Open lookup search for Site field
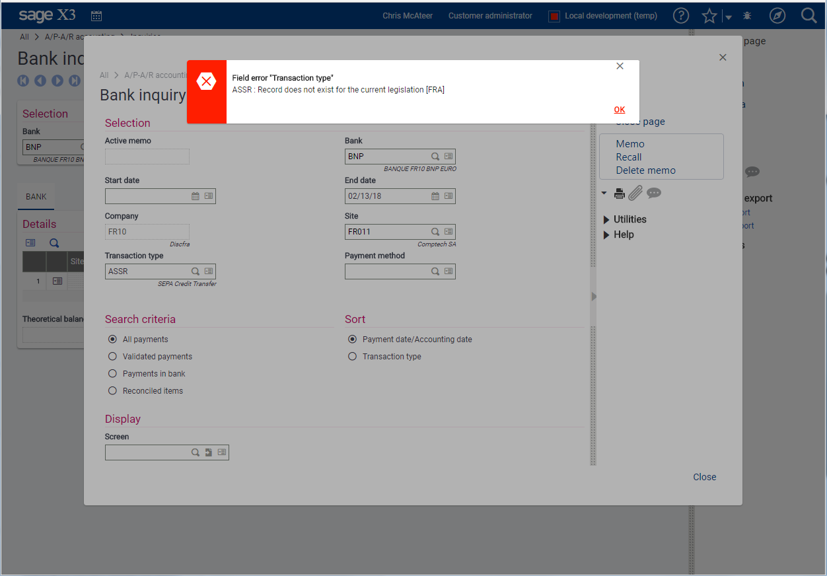 tap(435, 232)
